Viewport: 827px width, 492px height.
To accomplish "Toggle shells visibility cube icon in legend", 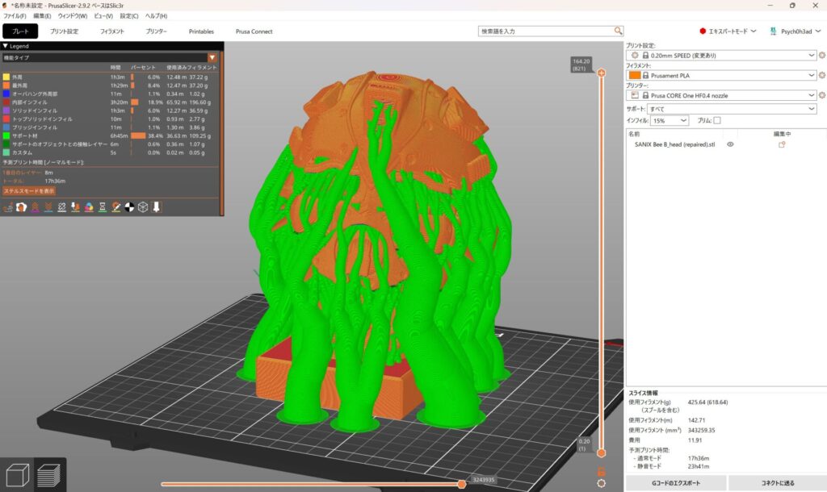I will click(143, 207).
